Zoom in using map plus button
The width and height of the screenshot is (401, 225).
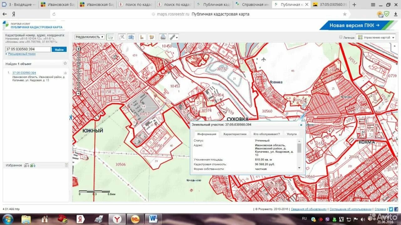[78, 49]
